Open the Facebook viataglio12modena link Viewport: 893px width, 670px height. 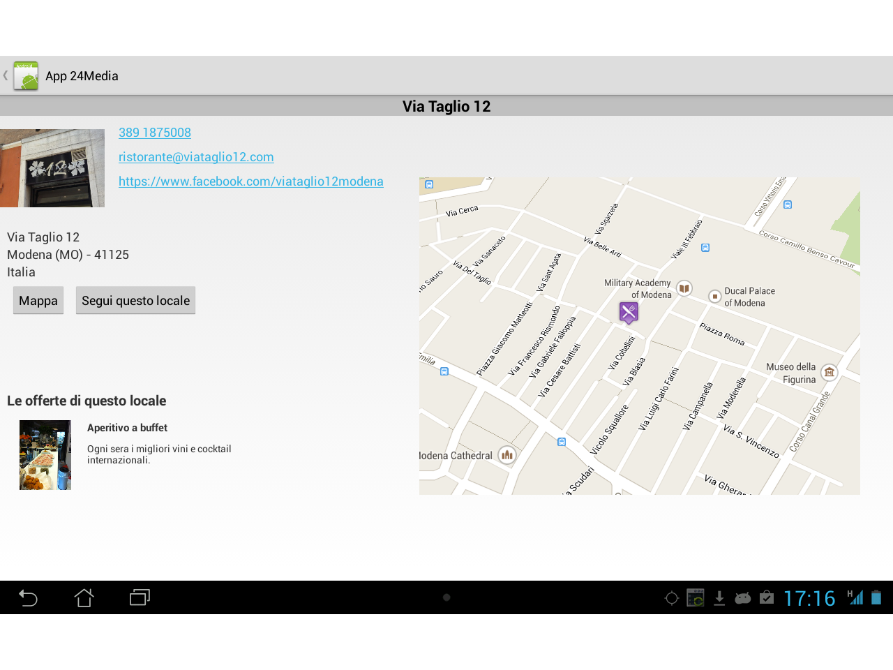[x=251, y=181]
